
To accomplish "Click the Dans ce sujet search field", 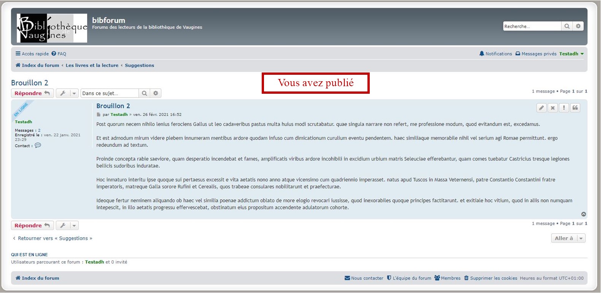I will click(109, 93).
